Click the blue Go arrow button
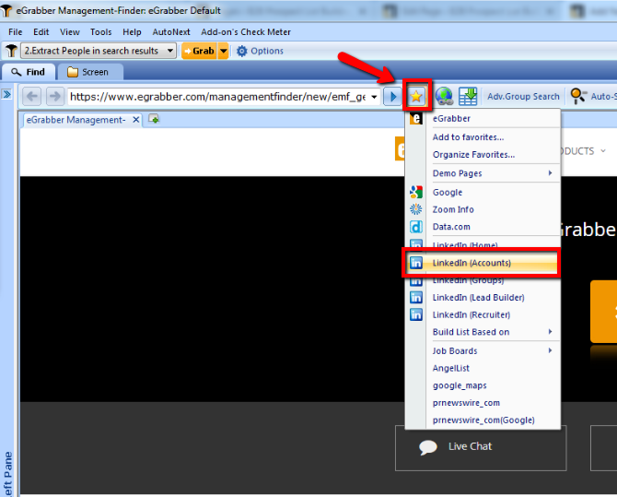 (392, 96)
